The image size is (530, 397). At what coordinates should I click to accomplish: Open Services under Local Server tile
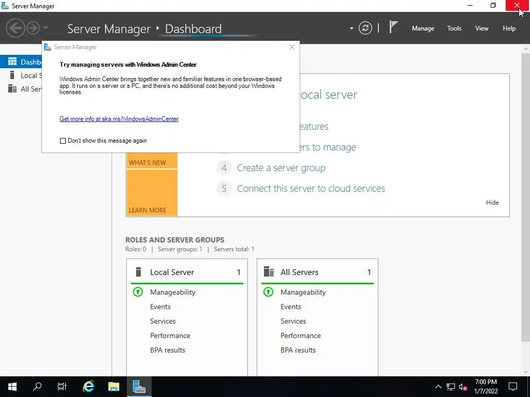pos(163,322)
